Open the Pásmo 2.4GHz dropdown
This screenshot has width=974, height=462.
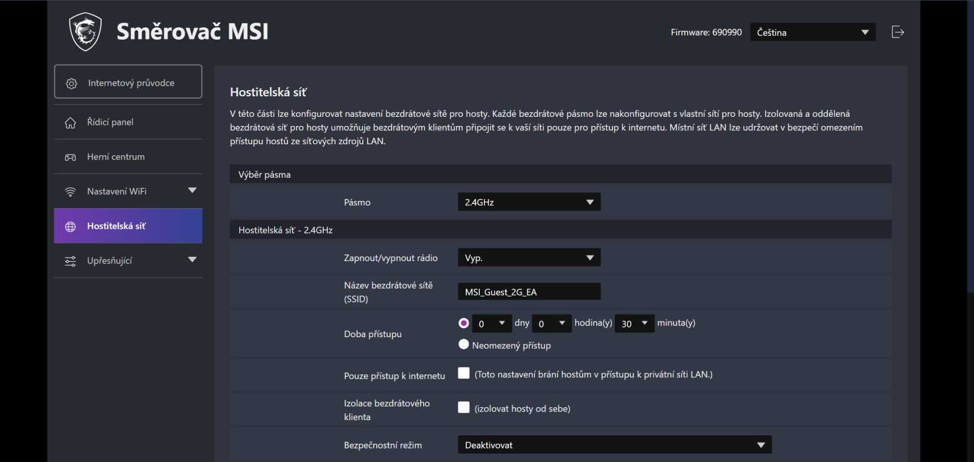coord(529,202)
